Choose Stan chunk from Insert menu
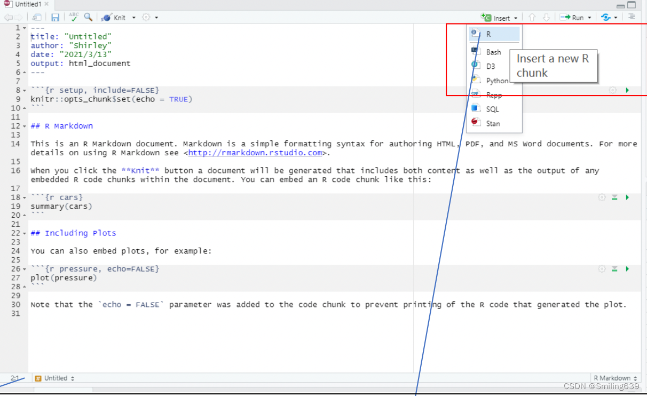 tap(494, 123)
